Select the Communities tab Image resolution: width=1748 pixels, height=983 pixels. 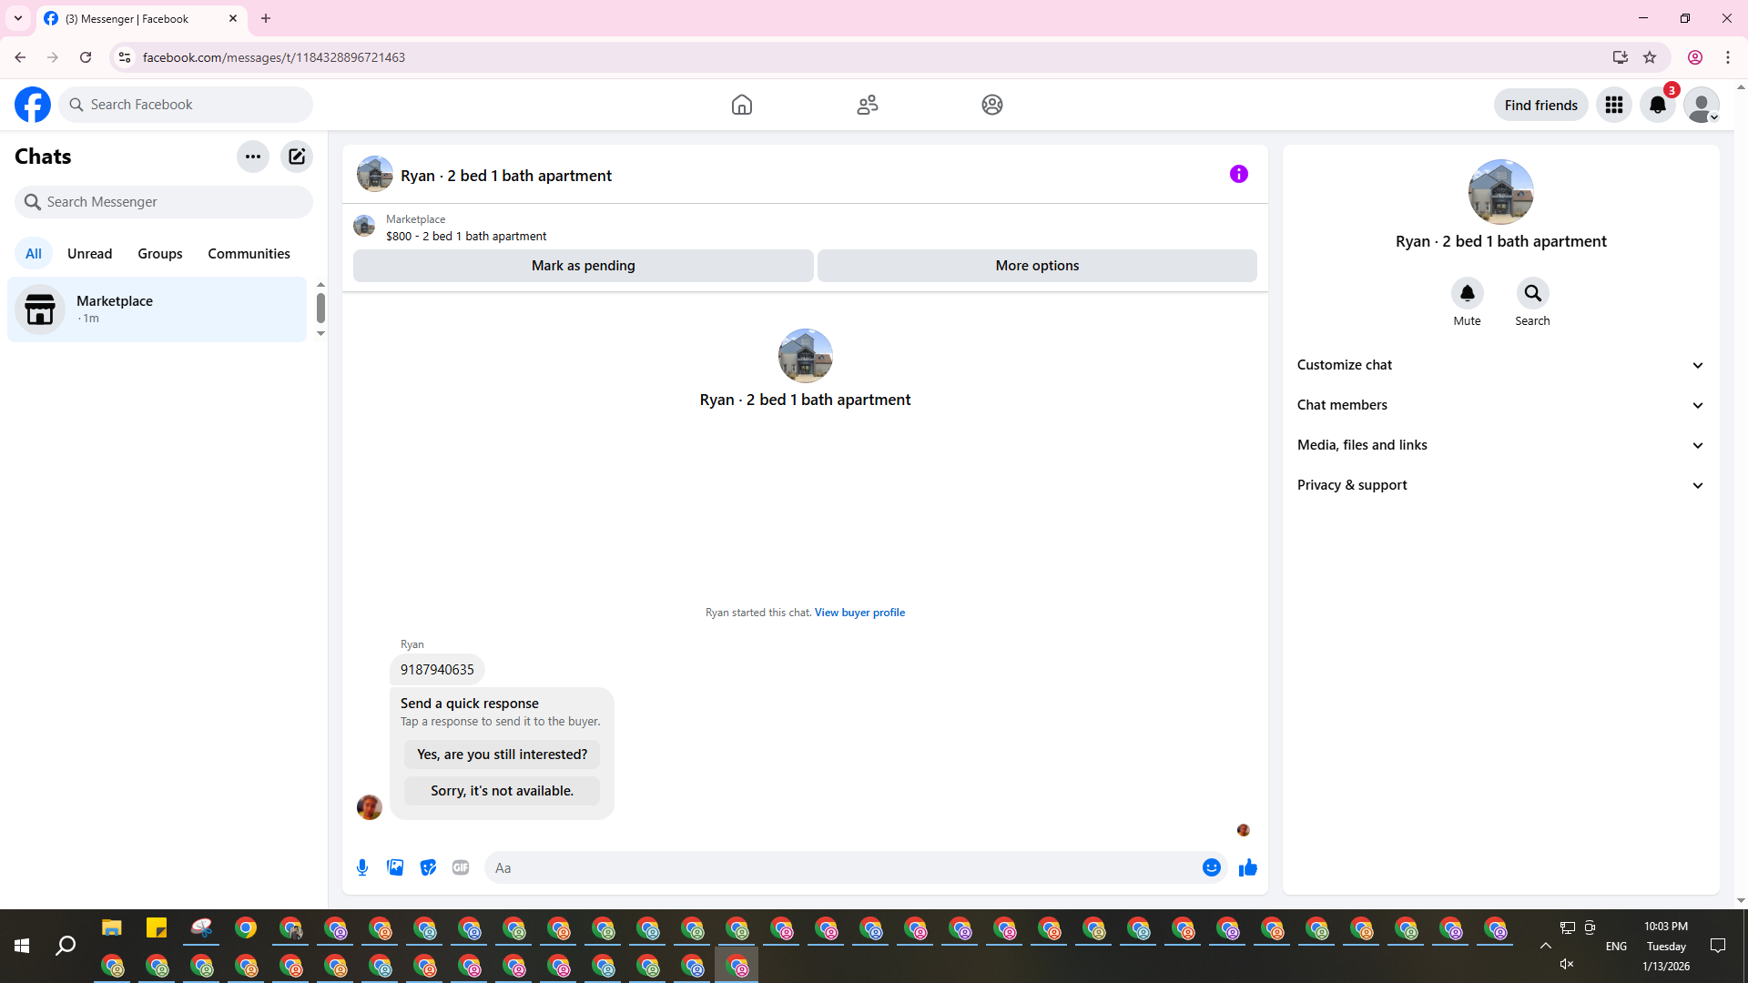(249, 254)
